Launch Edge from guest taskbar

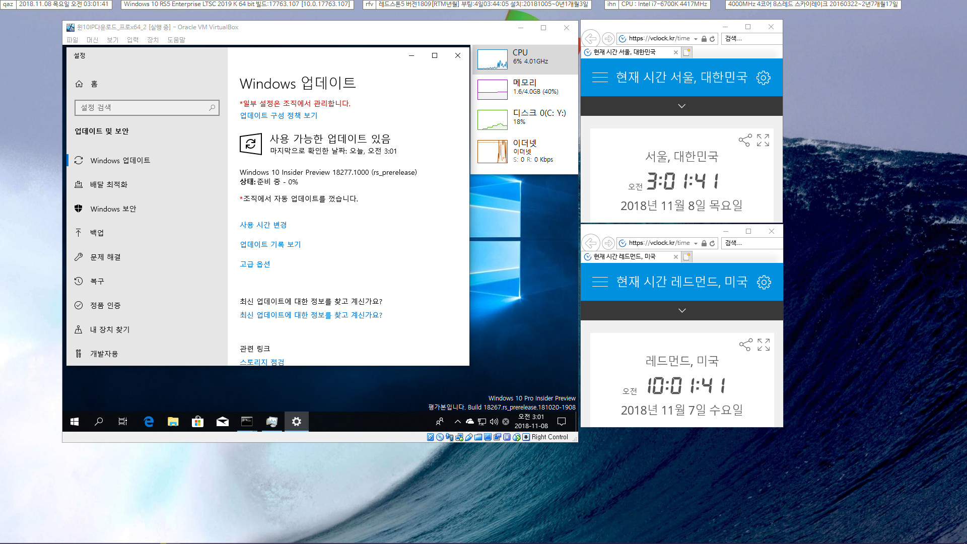point(149,422)
